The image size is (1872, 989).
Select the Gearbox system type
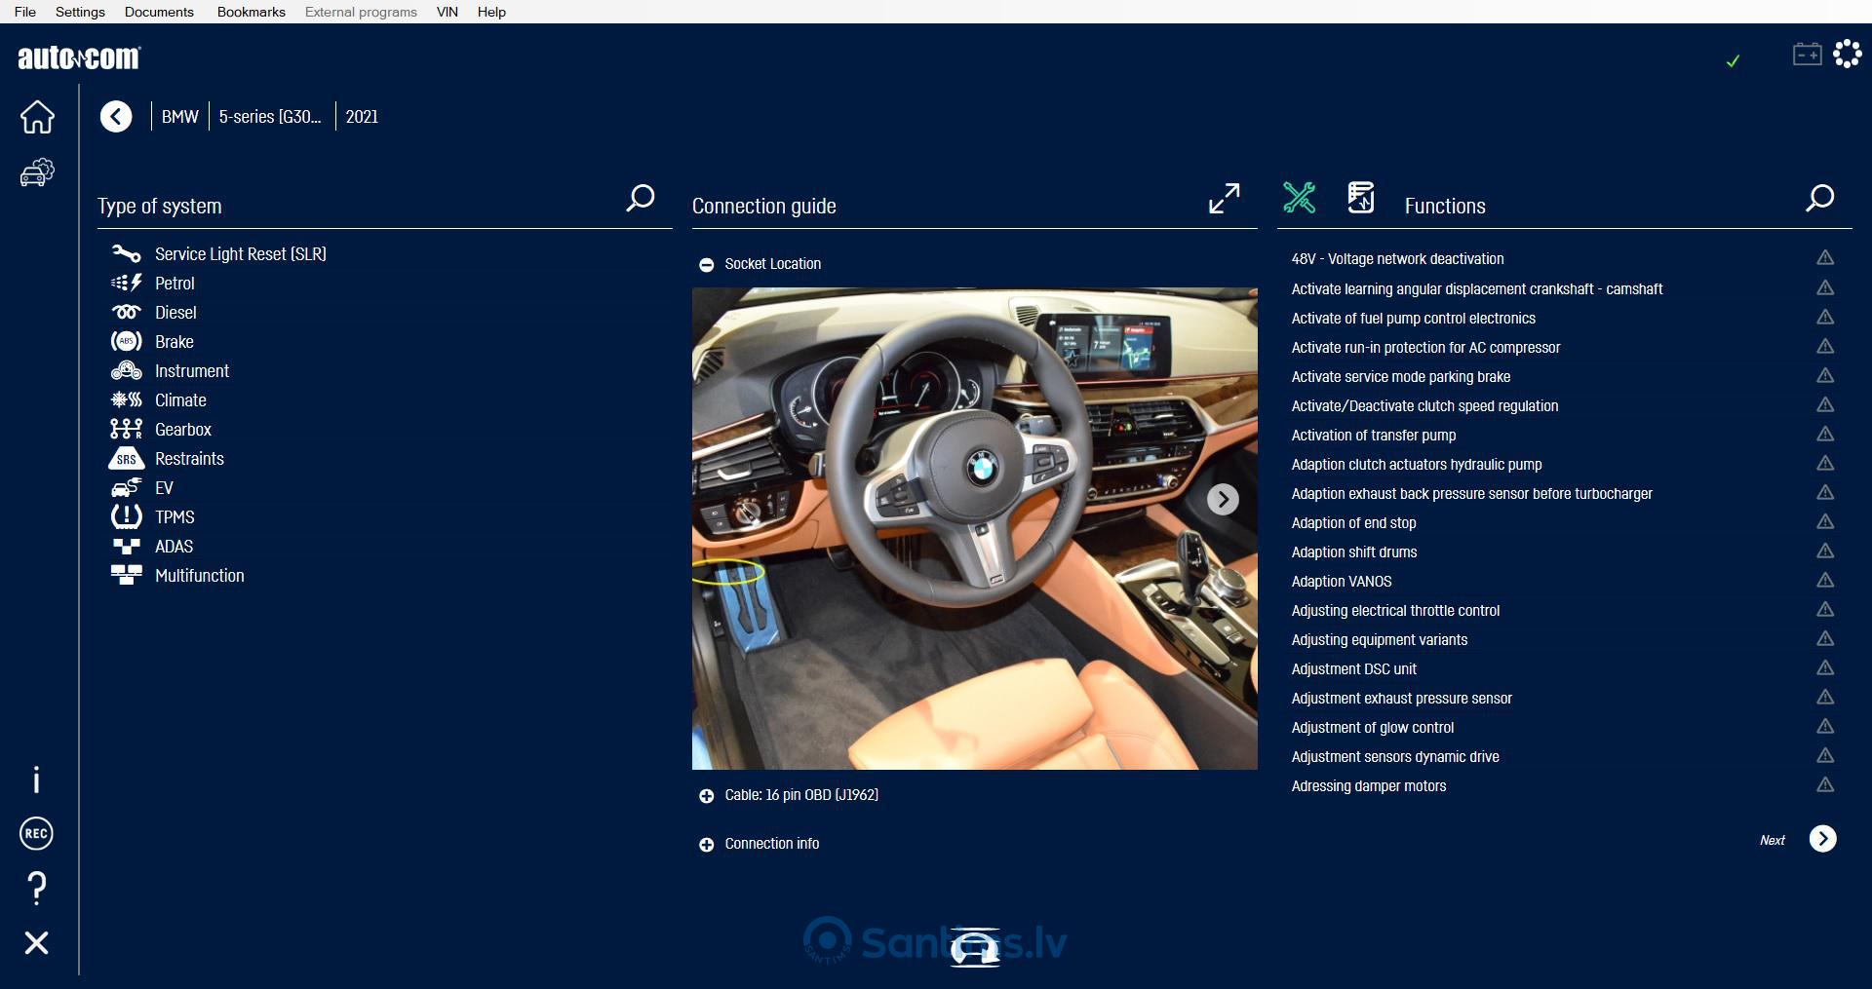[x=182, y=430]
